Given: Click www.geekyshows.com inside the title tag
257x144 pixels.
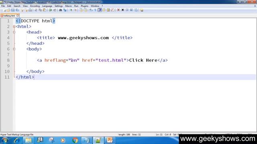Looking at the screenshot, I should 83,38.
